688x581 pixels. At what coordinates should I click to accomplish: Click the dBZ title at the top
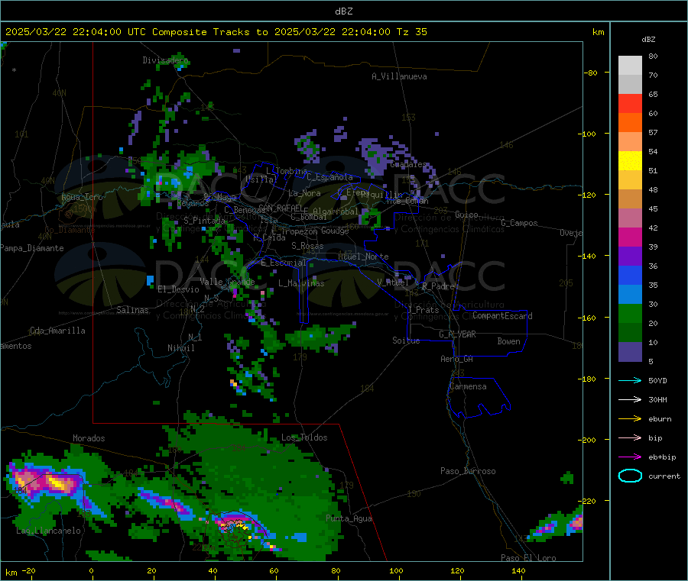[343, 11]
